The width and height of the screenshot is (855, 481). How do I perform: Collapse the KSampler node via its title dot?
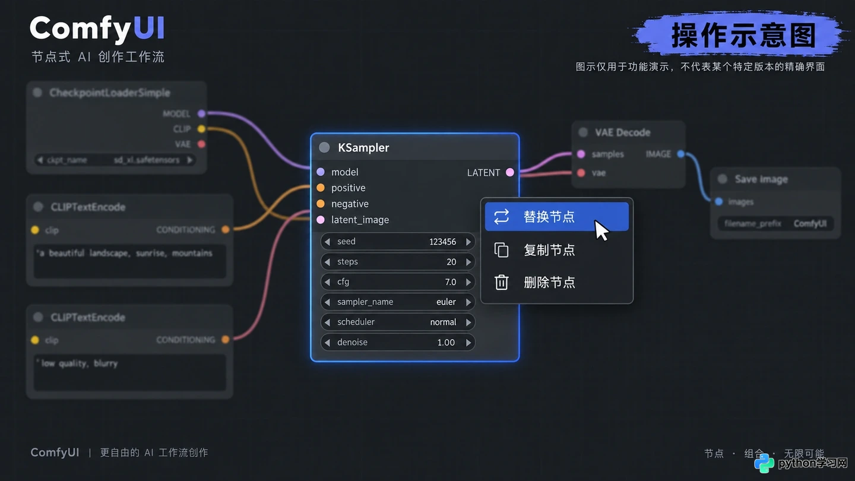click(x=324, y=147)
